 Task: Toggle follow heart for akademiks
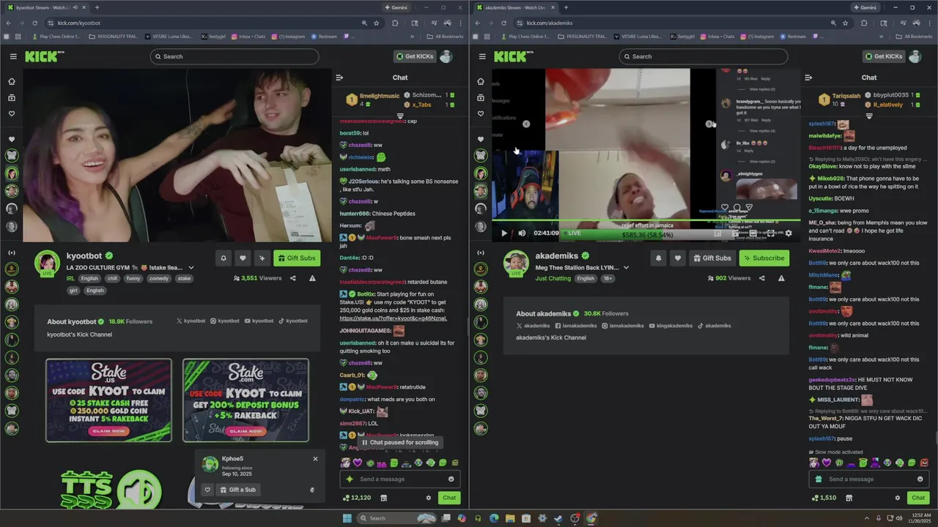point(678,258)
